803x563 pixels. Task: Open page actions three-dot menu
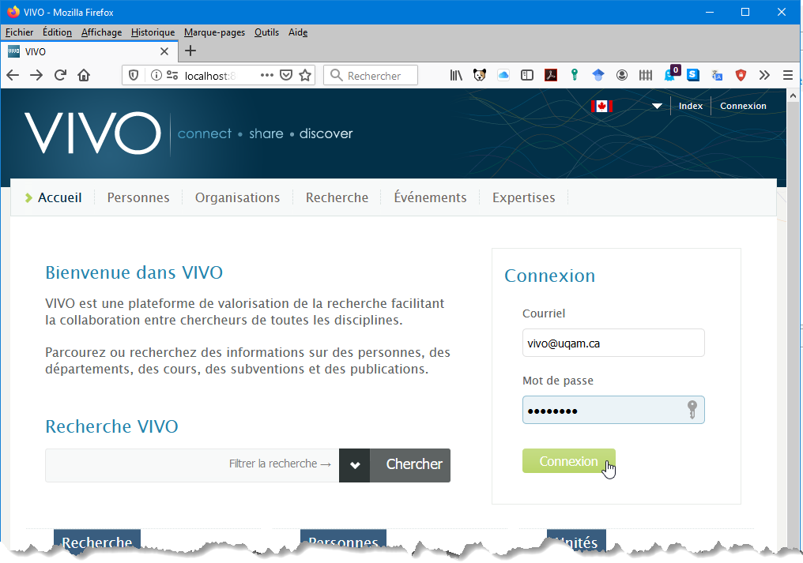coord(267,75)
